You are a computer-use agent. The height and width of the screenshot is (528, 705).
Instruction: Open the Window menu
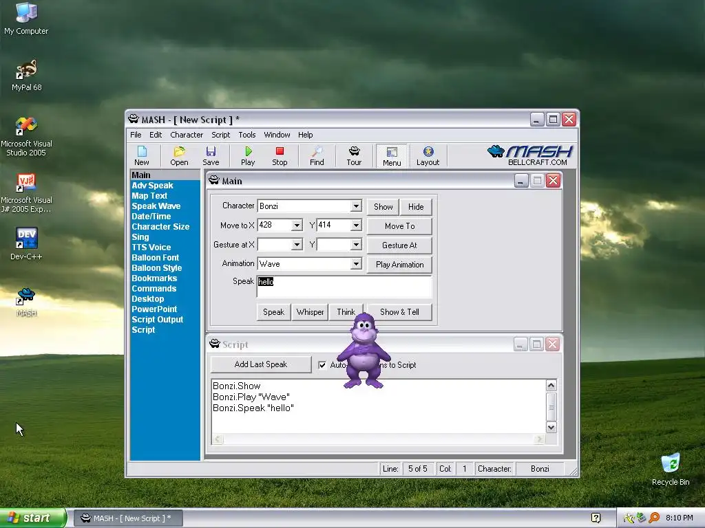[277, 135]
